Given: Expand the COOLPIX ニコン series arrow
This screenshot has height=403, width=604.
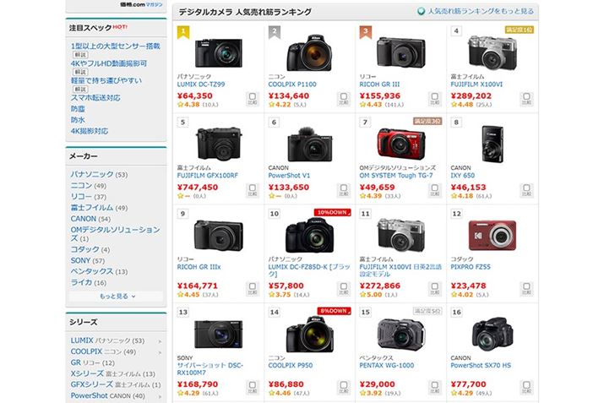Looking at the screenshot, I should click(x=160, y=352).
